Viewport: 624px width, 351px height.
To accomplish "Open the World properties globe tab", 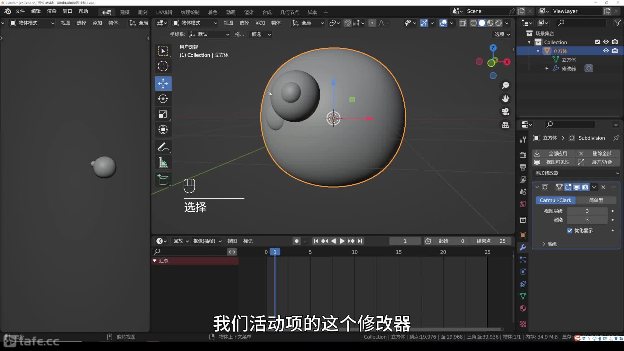I will [523, 204].
